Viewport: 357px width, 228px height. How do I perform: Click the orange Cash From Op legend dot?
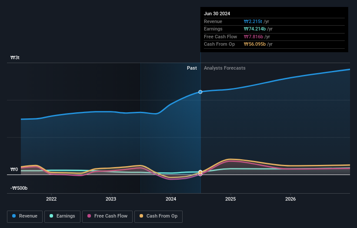click(x=141, y=216)
